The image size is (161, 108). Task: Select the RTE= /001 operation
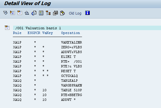72,61
